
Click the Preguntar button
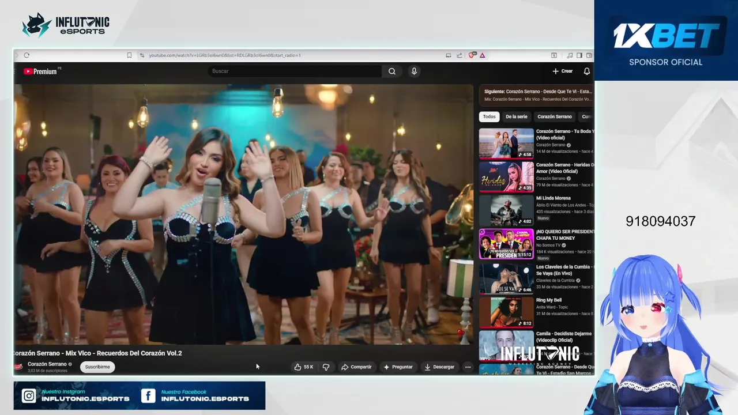click(398, 367)
